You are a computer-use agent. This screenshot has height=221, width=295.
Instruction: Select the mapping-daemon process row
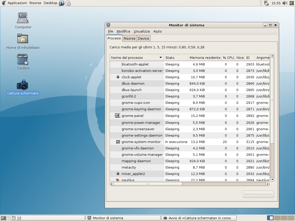(x=190, y=161)
